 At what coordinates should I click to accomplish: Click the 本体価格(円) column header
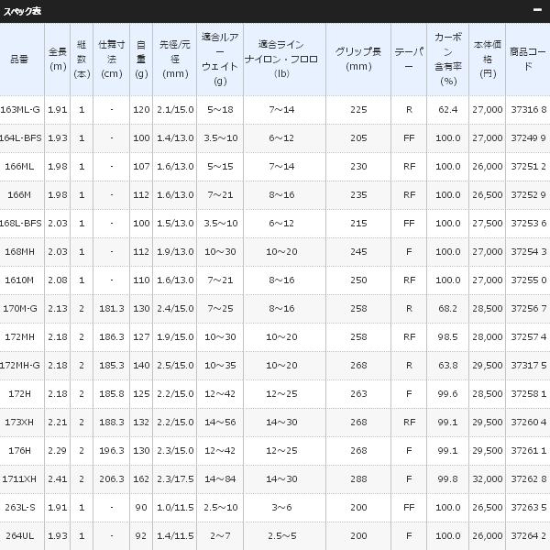coord(487,59)
